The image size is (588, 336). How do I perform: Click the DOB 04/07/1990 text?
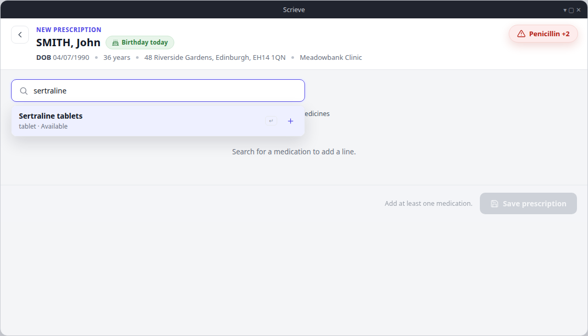point(62,57)
